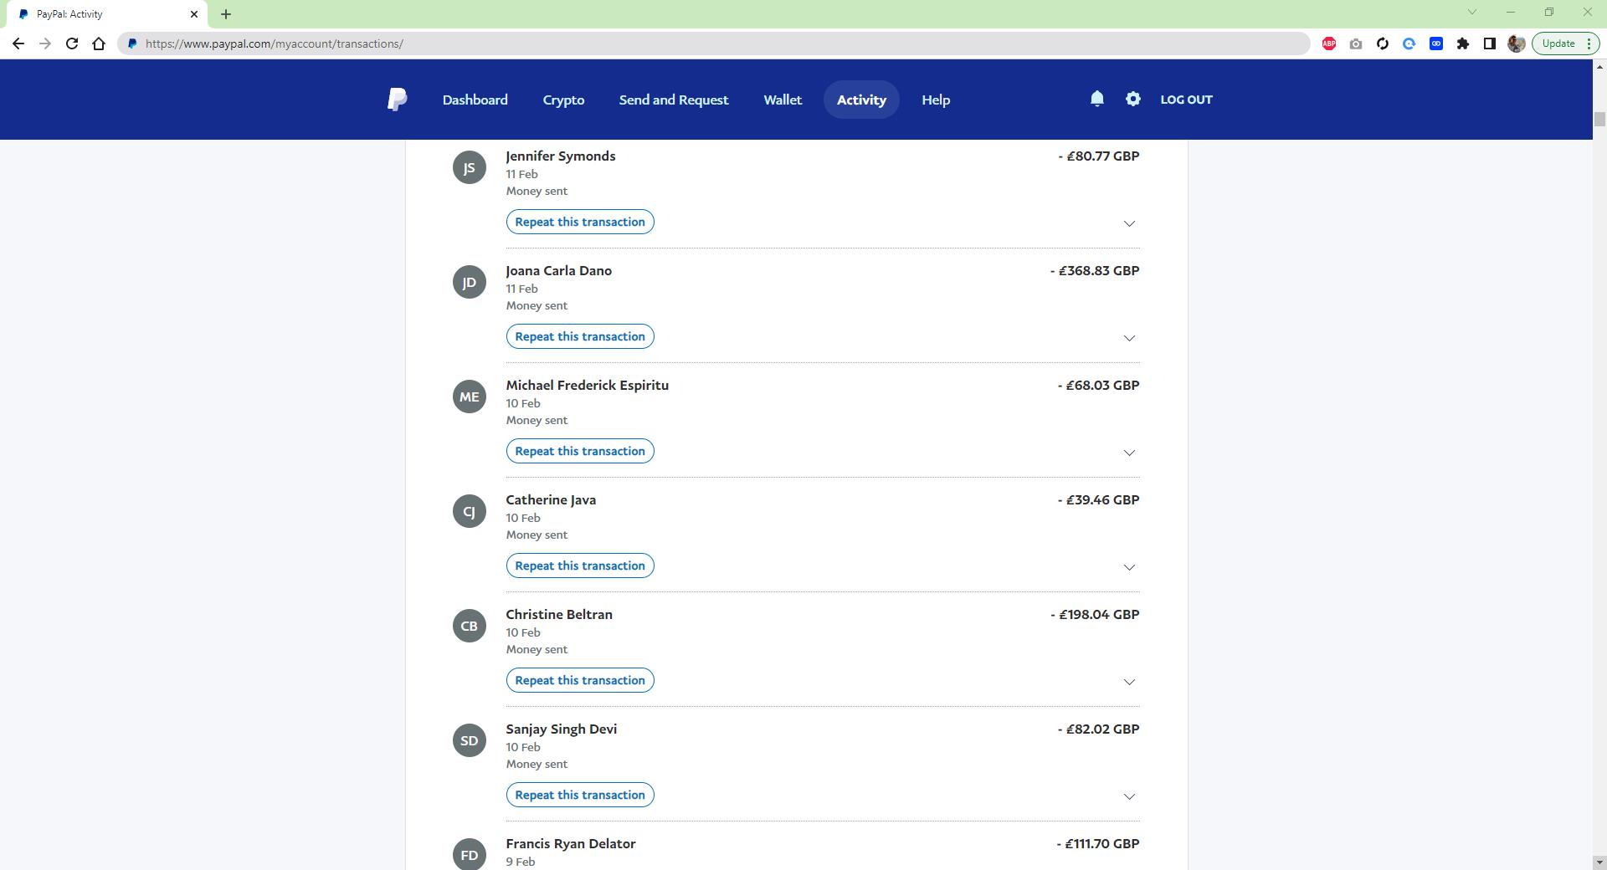
Task: Open the browser extensions puzzle icon
Action: (1462, 43)
